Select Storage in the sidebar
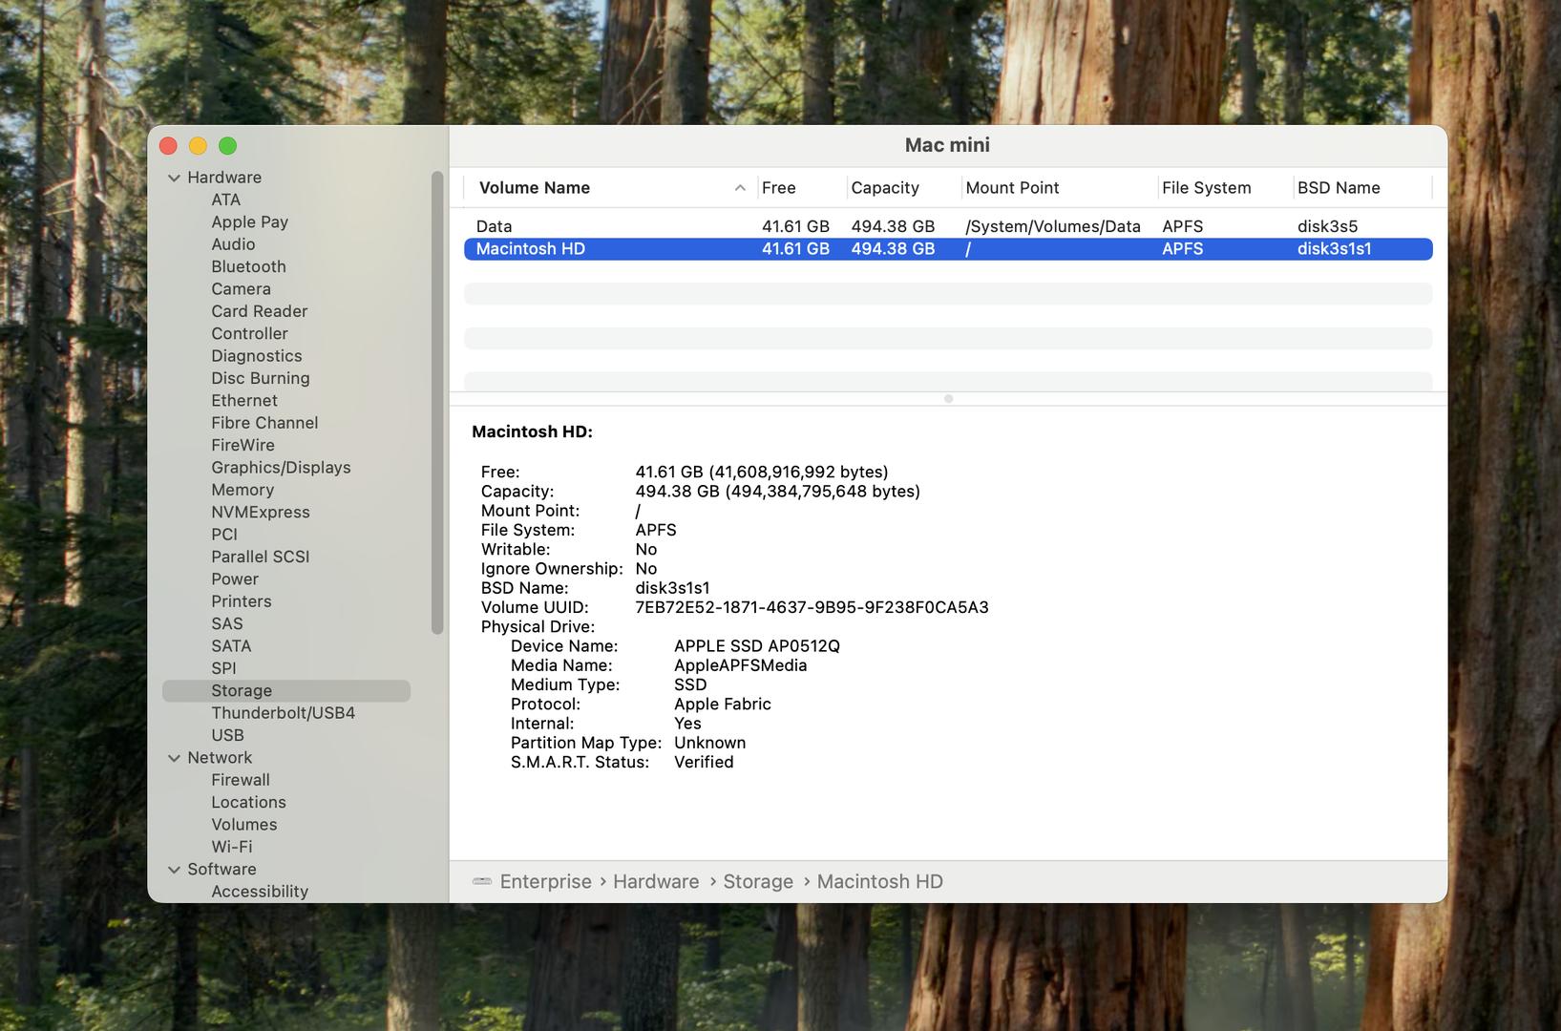Screen dimensions: 1561x1031 pyautogui.click(x=286, y=691)
